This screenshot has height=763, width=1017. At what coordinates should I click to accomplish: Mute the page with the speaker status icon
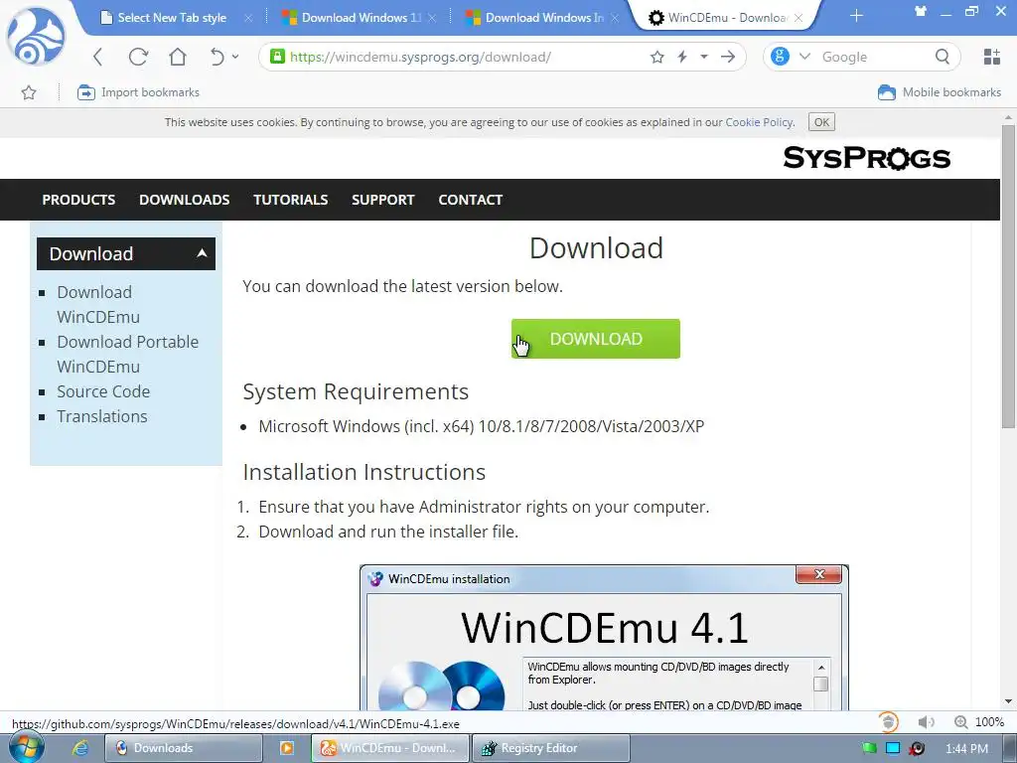tap(926, 722)
